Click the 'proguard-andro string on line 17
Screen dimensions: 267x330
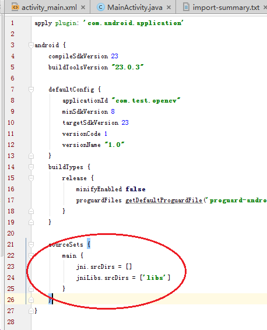237,201
